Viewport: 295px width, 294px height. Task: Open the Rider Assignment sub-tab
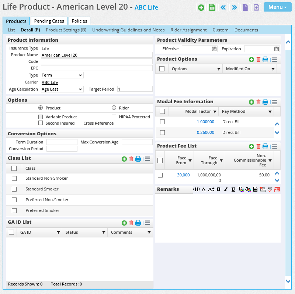188,30
